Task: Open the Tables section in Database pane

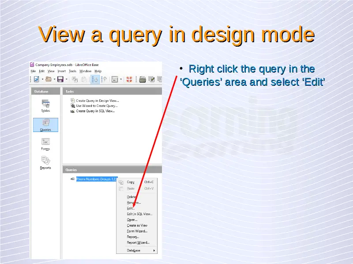Action: 45,105
